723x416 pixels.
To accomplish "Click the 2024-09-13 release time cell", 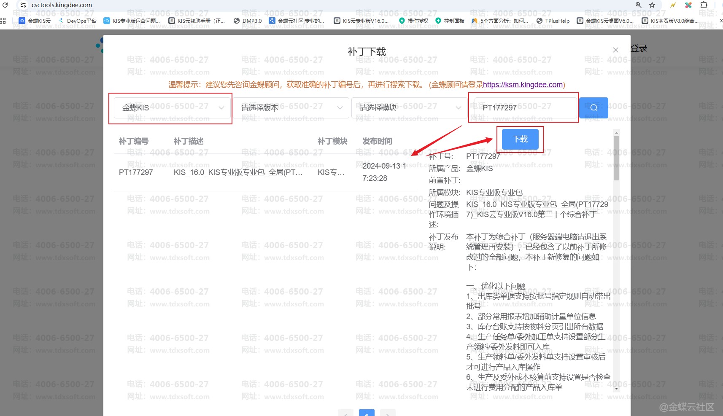I will [384, 172].
